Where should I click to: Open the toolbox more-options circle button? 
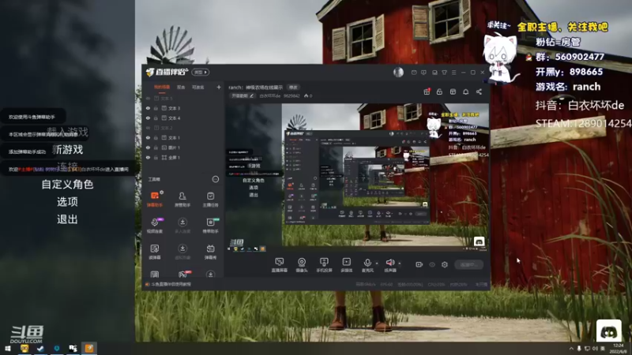(x=216, y=179)
